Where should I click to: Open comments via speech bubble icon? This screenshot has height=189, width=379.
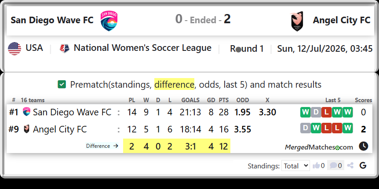pos(333,165)
